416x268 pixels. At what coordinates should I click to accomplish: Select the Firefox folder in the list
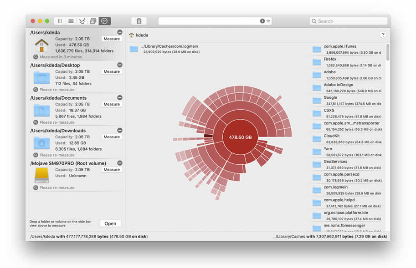(347, 62)
